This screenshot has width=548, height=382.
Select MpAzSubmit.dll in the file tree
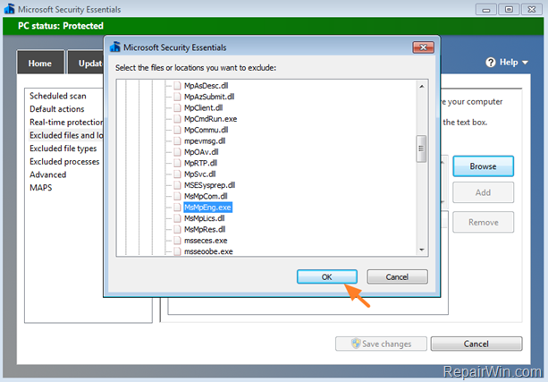(209, 97)
